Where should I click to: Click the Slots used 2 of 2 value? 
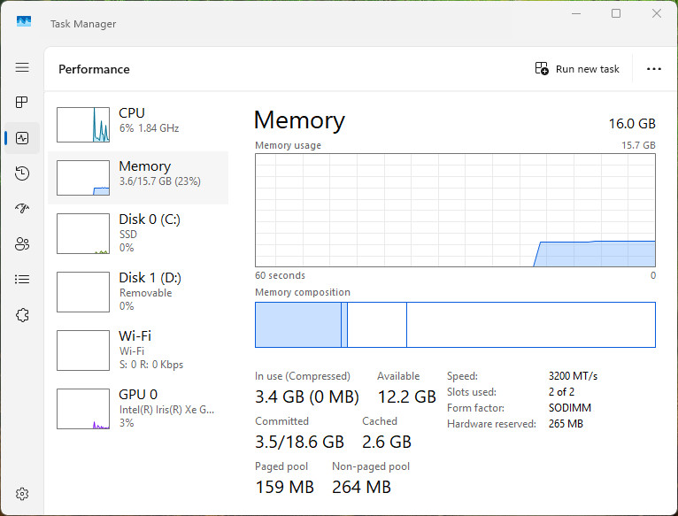[x=561, y=392]
